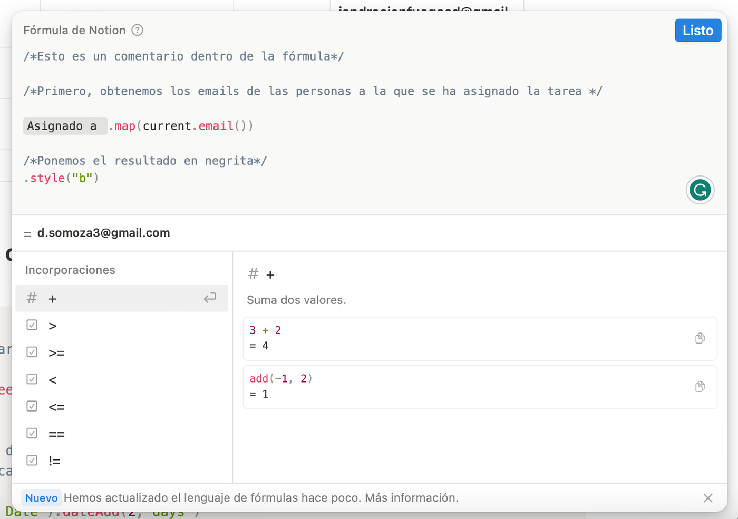738x519 pixels.
Task: Copy the '3 + 2' example
Action: pyautogui.click(x=700, y=338)
